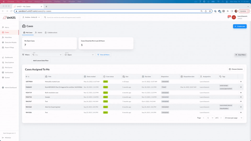The height and width of the screenshot is (141, 251).
Task: Open case 9360633 using its arrow
Action: pos(241,87)
